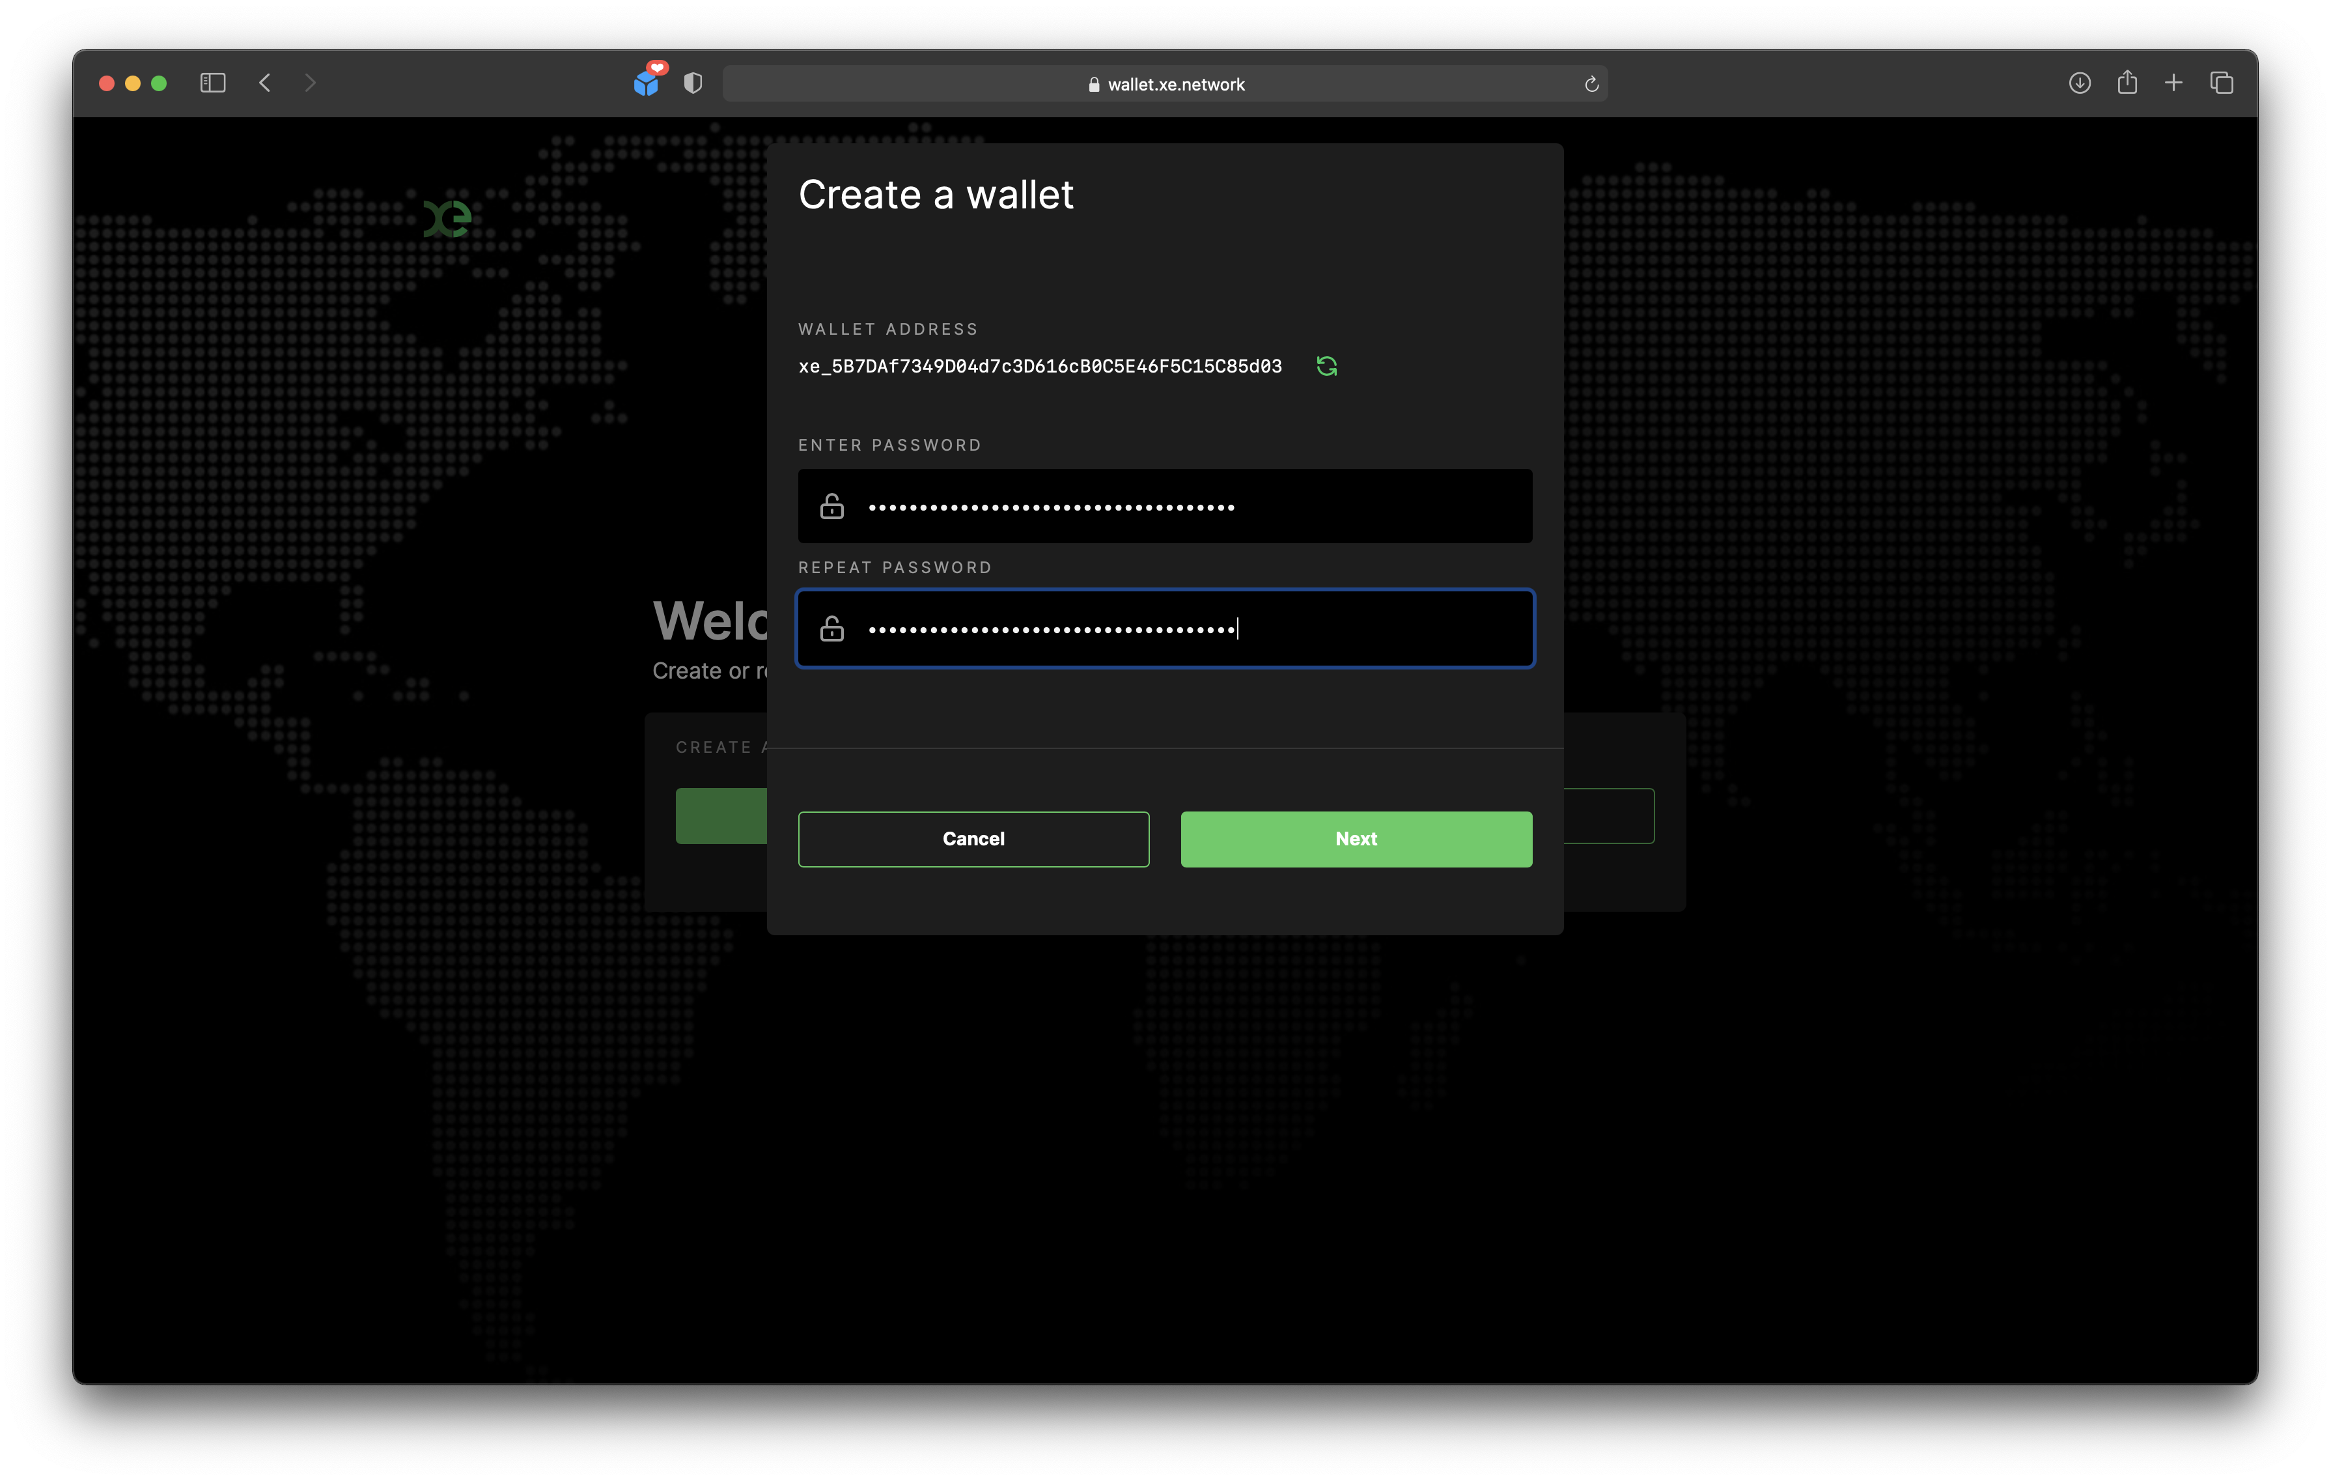Toggle Safari sidebar panel
2331x1481 pixels.
click(213, 83)
